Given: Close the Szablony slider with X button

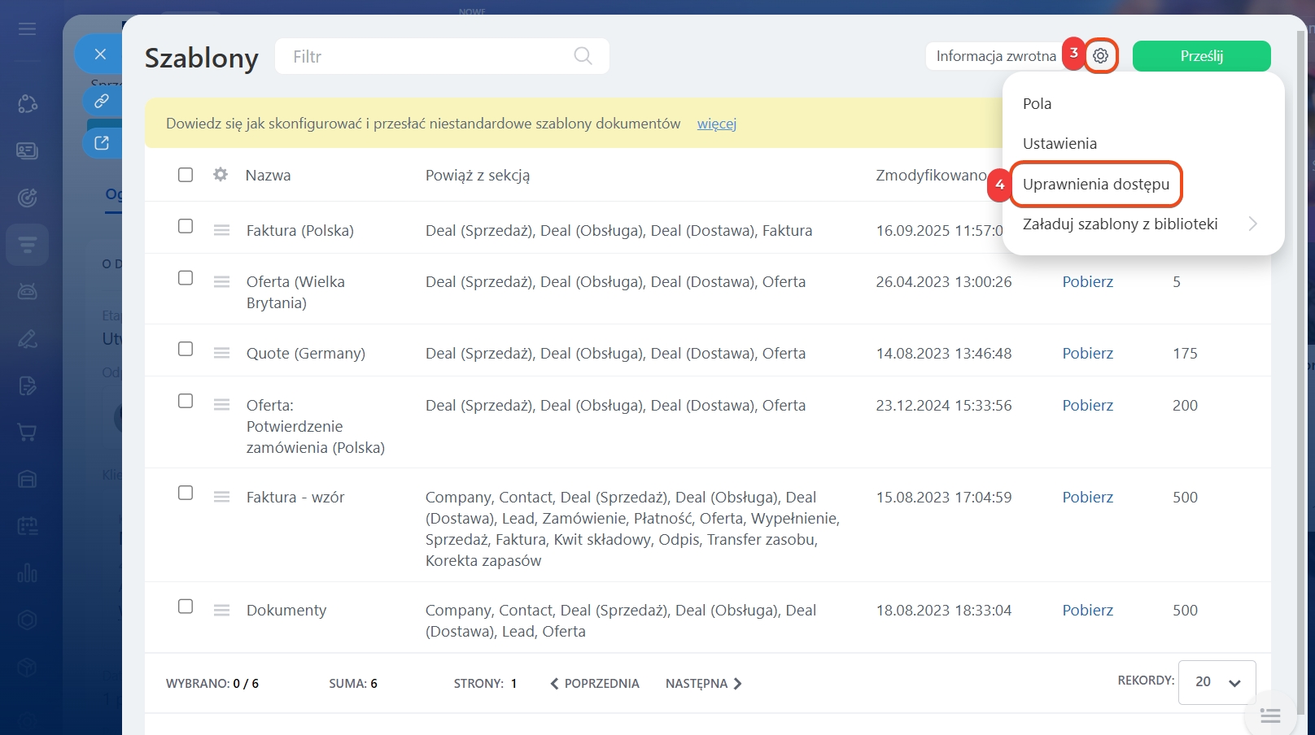Looking at the screenshot, I should pos(100,54).
